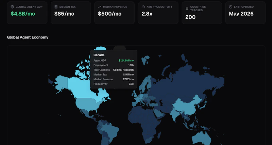Viewport: 272px width, 145px height.
Task: Select the 2.8x Avg Productivity value
Action: 147,14
